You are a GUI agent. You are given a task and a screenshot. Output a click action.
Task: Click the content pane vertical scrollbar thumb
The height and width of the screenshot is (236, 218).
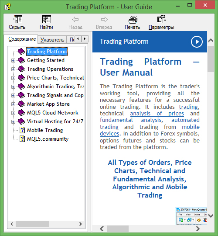click(x=211, y=59)
